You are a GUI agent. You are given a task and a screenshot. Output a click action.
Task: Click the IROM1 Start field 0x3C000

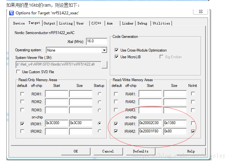(x=56, y=123)
